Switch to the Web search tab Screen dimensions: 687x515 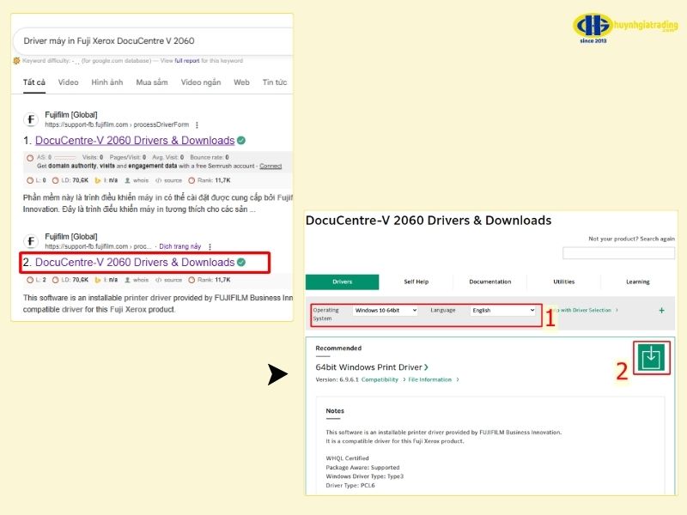click(x=241, y=82)
